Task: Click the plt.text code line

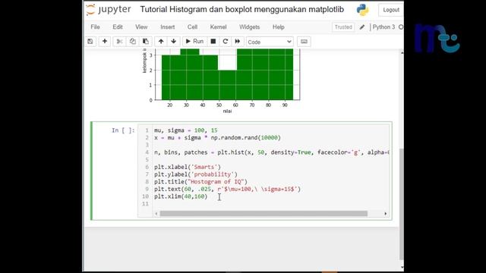Action: (227, 189)
